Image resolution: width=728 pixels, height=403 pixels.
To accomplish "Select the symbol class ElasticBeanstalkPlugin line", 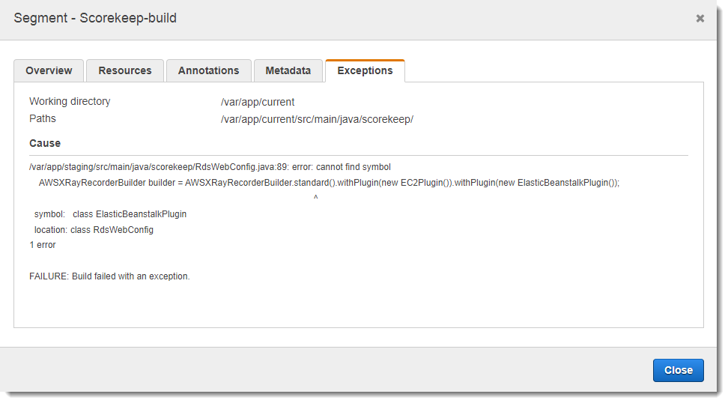I will (110, 214).
